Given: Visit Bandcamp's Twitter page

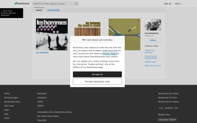Looking at the screenshot, I should pyautogui.click(x=40, y=106).
